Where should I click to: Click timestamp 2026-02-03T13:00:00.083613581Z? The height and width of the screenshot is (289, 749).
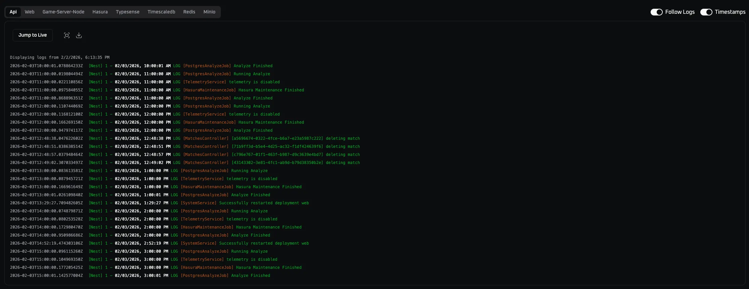pos(46,171)
